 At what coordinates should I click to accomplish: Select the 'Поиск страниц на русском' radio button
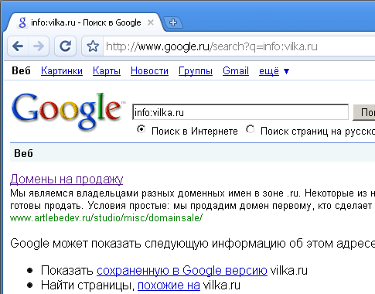251,129
